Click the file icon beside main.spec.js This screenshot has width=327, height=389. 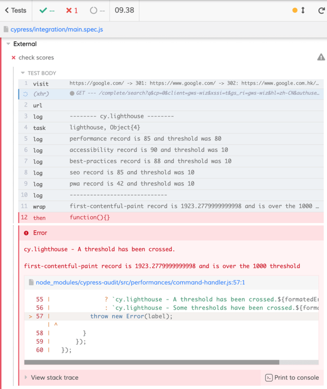(x=6, y=29)
